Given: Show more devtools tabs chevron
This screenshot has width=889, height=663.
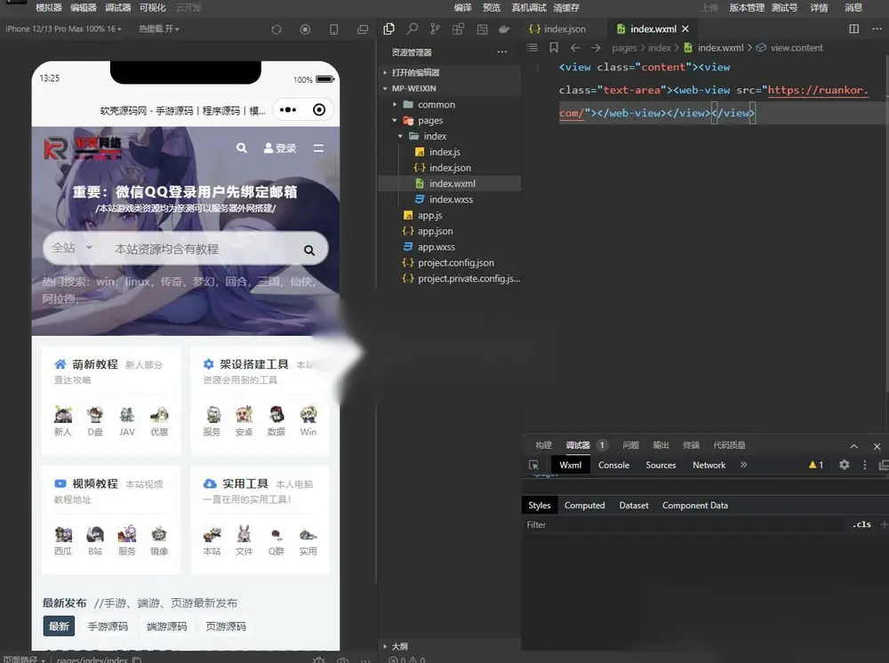Looking at the screenshot, I should point(743,465).
